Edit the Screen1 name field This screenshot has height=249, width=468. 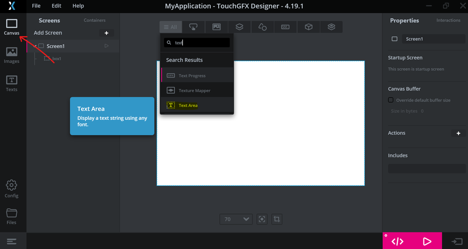point(433,39)
